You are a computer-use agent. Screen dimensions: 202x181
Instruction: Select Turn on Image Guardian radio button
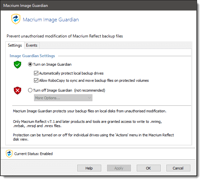30,64
